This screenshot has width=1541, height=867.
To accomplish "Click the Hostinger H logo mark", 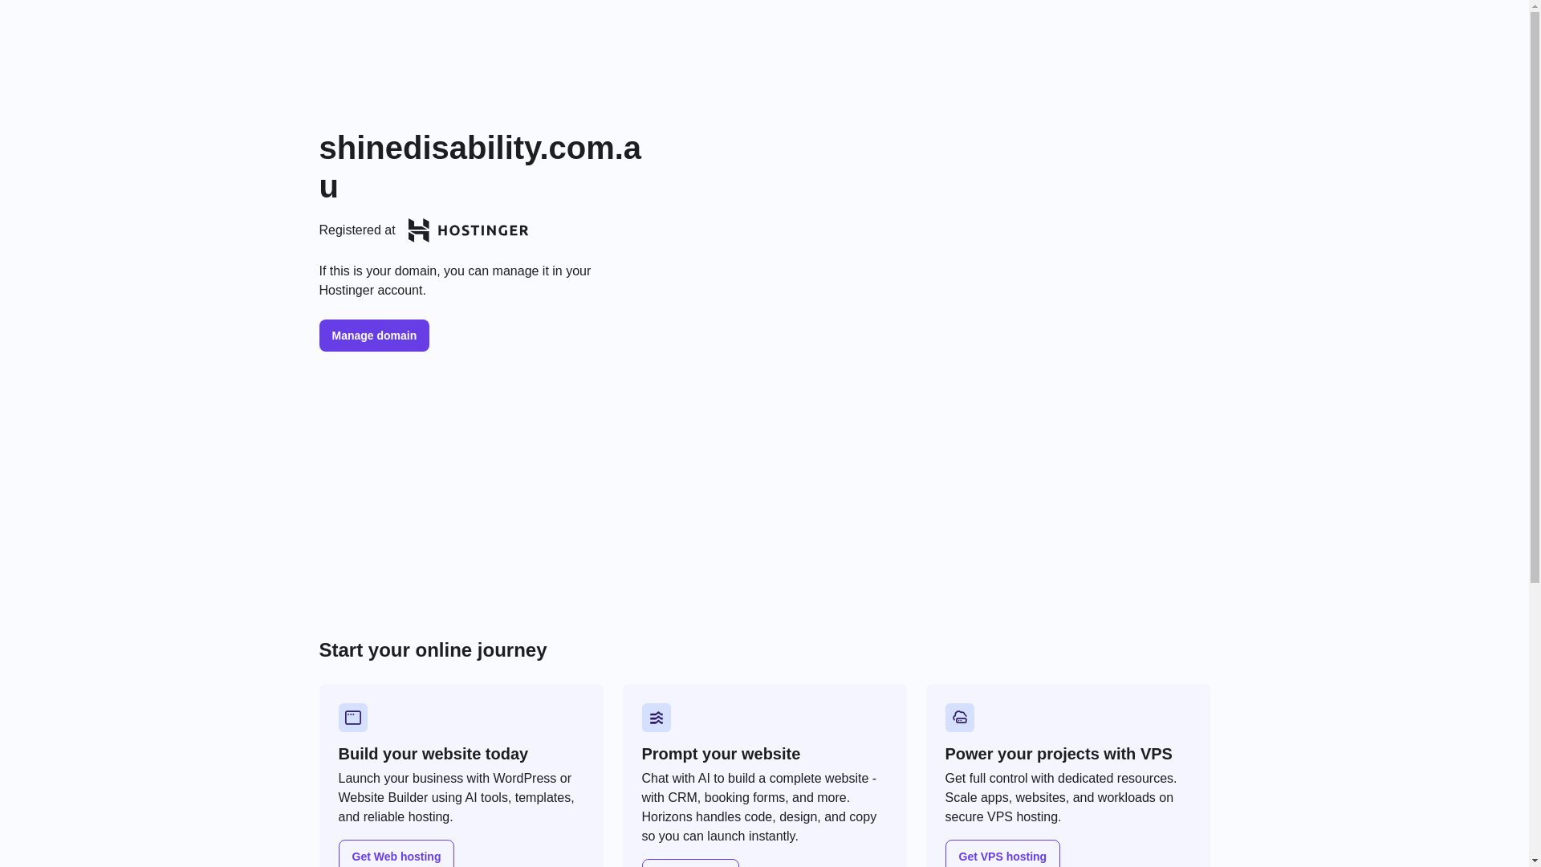I will pos(418,230).
